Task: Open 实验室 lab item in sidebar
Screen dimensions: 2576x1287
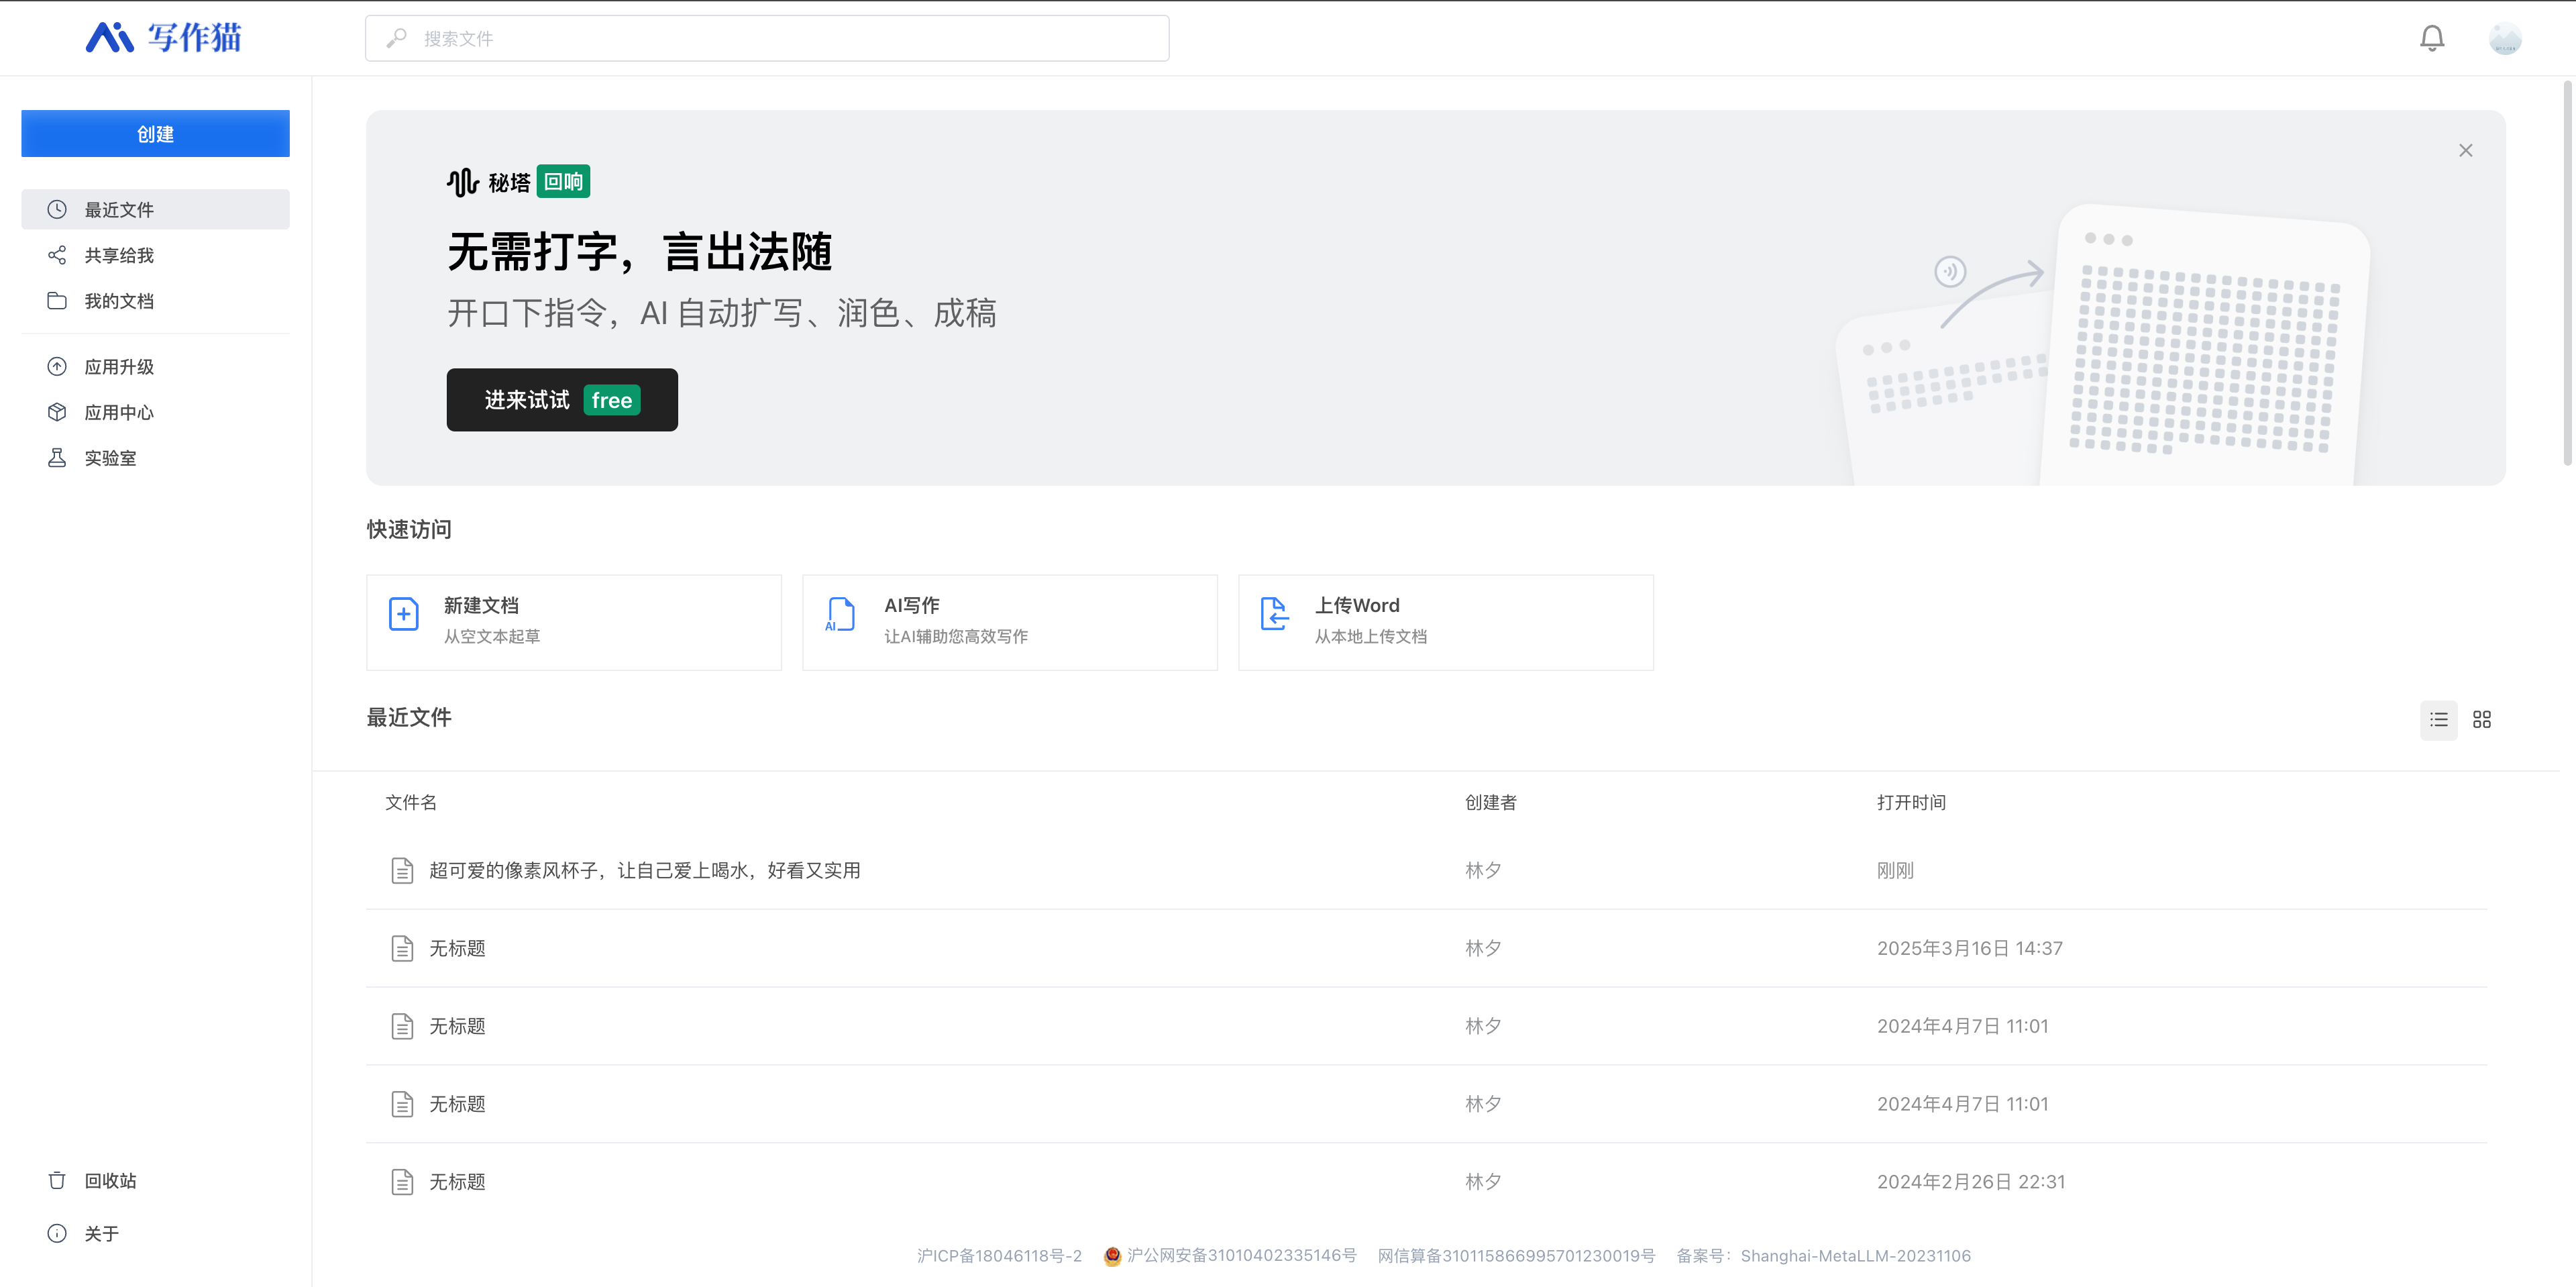Action: point(110,458)
